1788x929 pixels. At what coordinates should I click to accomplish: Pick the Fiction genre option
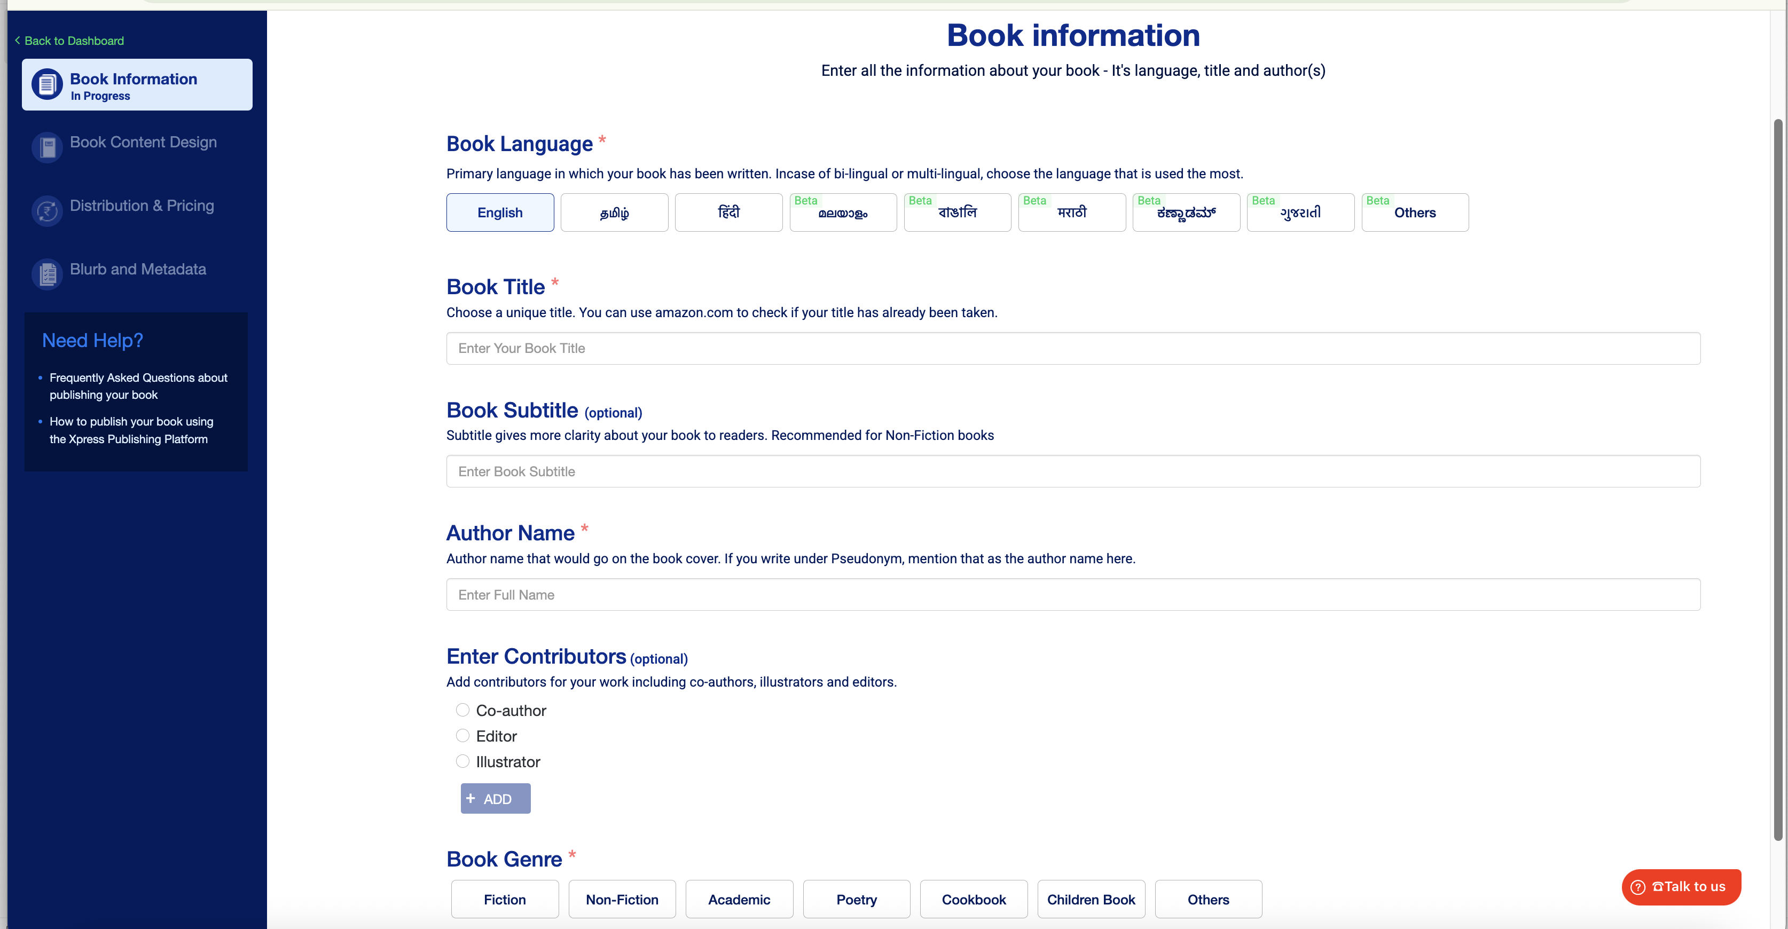pos(505,899)
